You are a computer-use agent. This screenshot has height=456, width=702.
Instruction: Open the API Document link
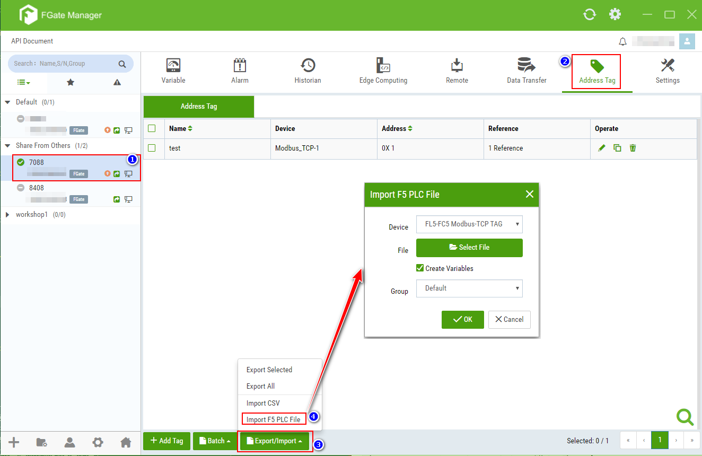[32, 41]
